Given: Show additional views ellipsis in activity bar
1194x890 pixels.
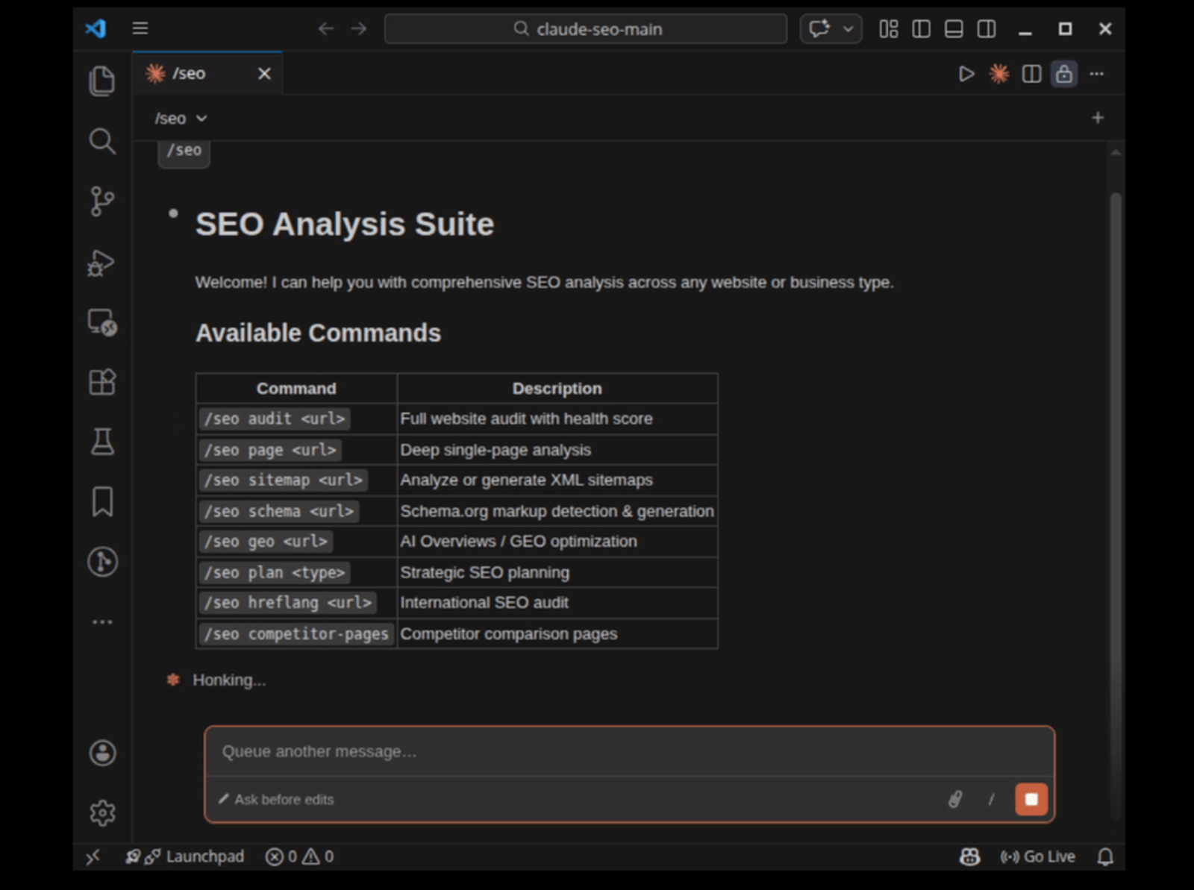Looking at the screenshot, I should point(102,621).
